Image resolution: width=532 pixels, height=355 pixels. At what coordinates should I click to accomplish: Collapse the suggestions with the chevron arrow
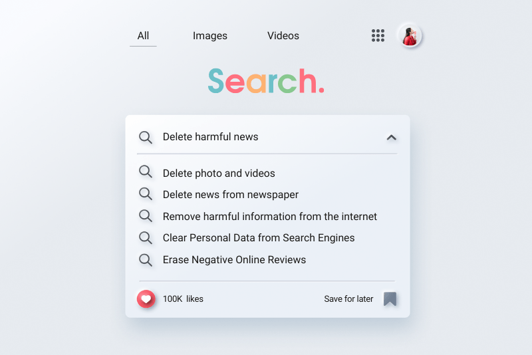tap(391, 138)
